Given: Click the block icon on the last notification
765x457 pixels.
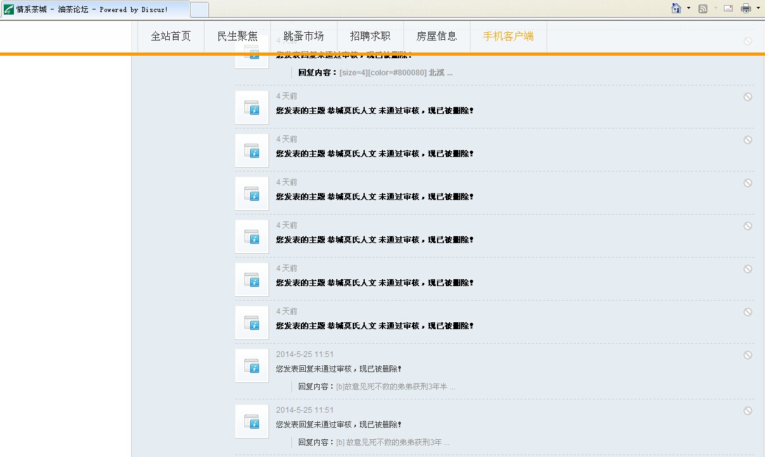Looking at the screenshot, I should [x=748, y=410].
